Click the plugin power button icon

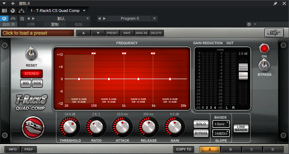click(4, 18)
